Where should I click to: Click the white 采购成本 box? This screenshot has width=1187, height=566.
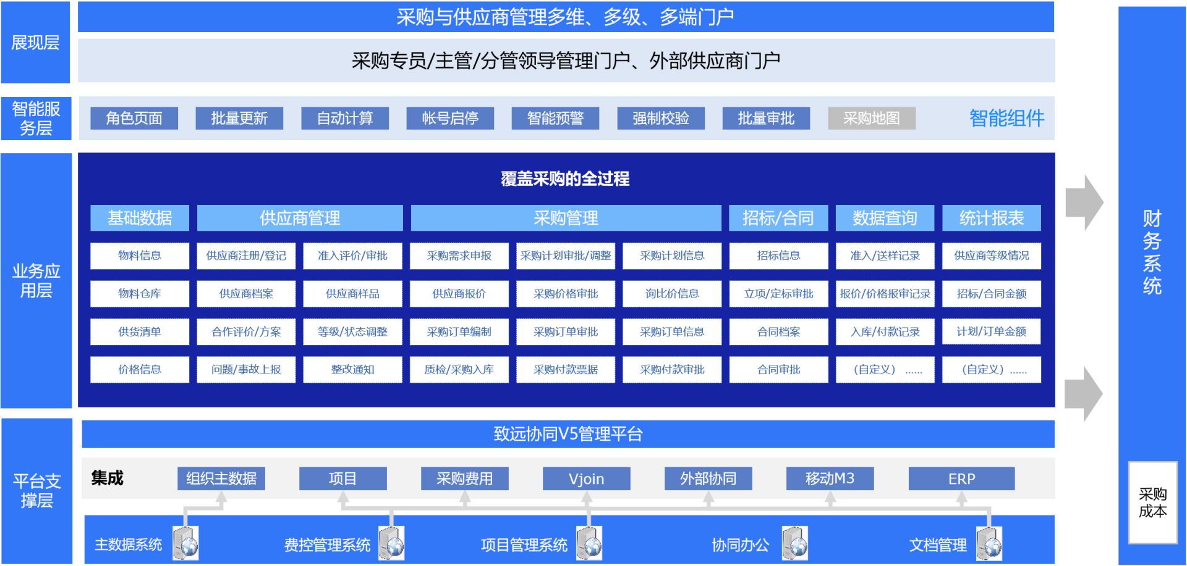click(x=1152, y=502)
